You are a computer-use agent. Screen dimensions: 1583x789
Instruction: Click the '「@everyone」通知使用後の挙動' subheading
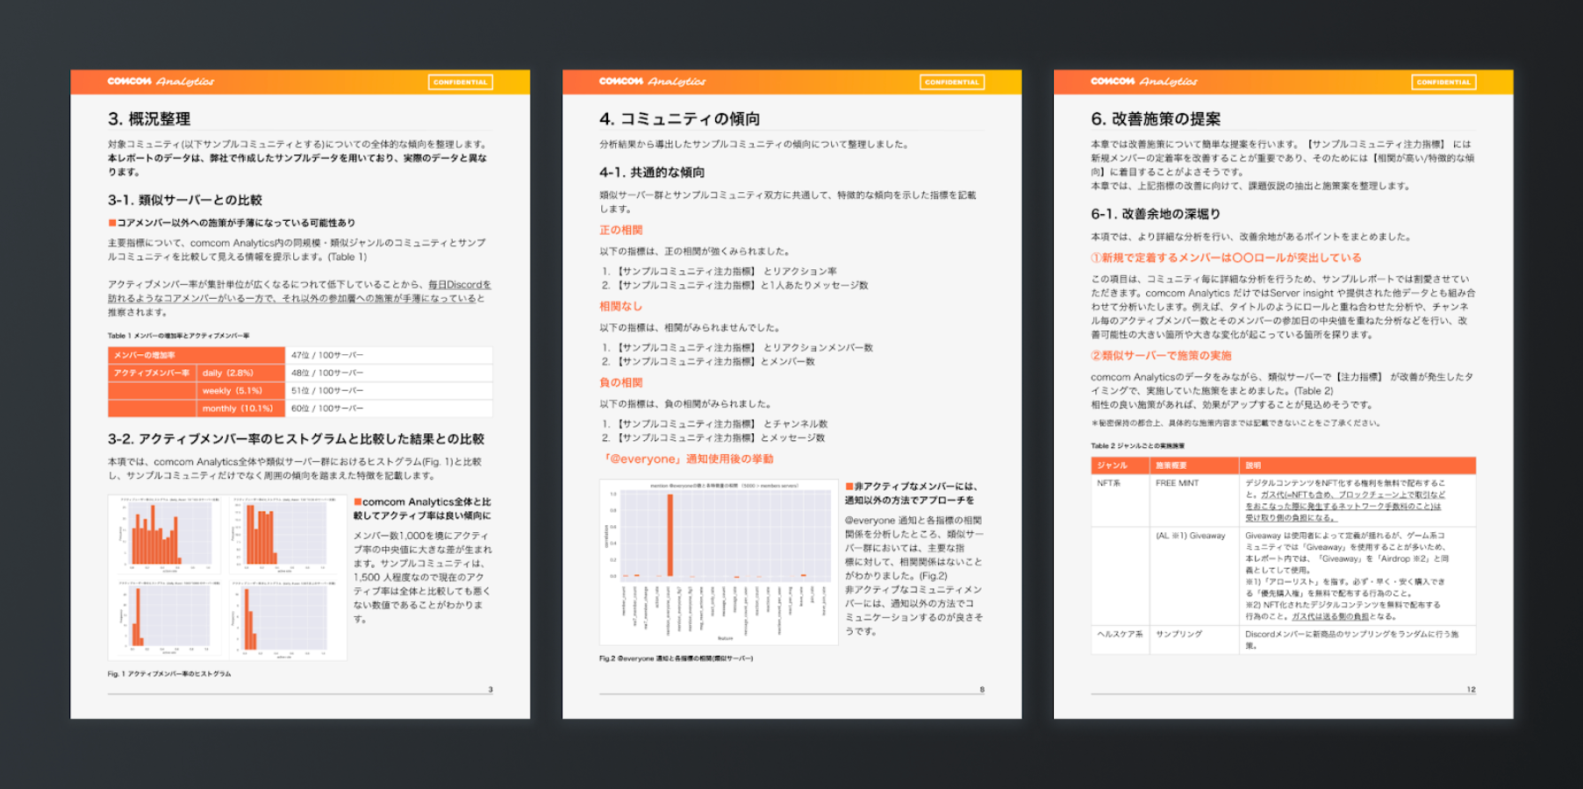(x=687, y=459)
